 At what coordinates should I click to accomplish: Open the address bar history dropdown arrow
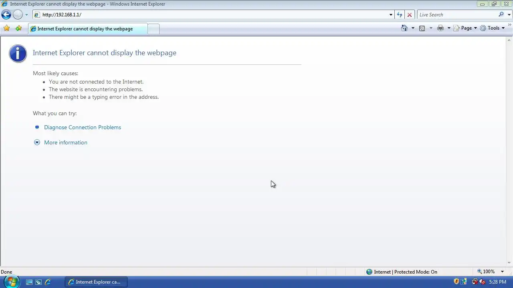click(x=391, y=15)
